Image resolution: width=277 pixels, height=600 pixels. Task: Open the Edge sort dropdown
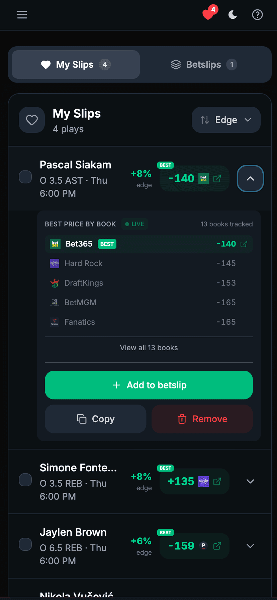coord(226,120)
